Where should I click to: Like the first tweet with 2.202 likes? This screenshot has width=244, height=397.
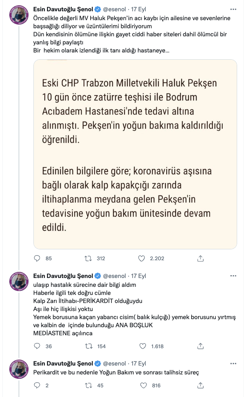coord(141,258)
